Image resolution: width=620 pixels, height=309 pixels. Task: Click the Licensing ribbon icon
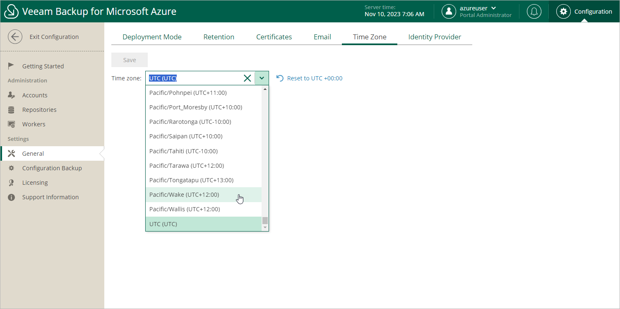12,183
